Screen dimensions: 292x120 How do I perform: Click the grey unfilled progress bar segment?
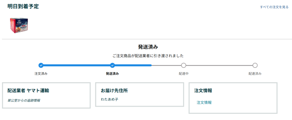(x=220, y=65)
